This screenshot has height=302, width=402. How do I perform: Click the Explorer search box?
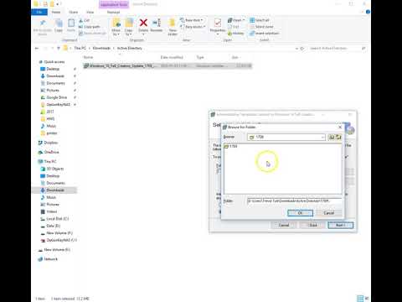pyautogui.click(x=335, y=49)
